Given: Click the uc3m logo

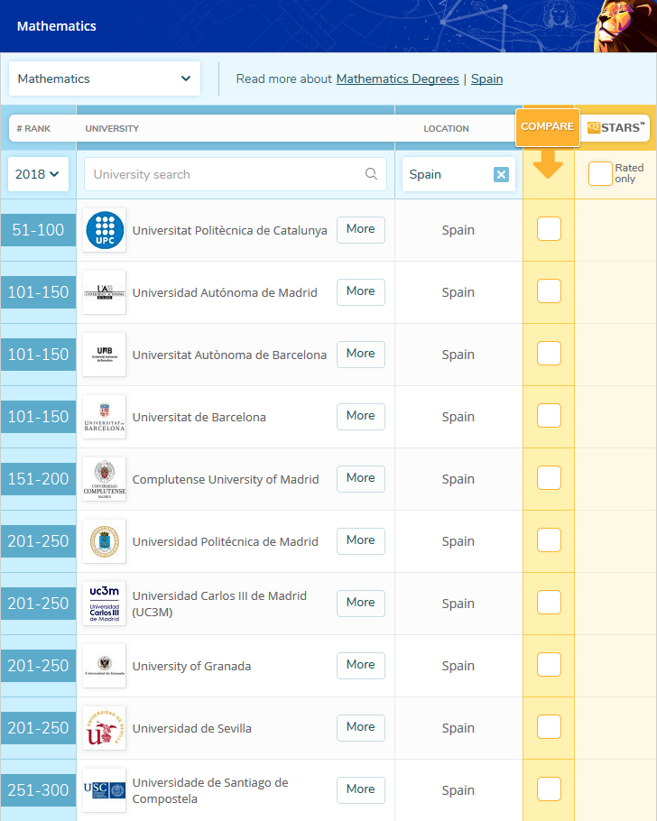Looking at the screenshot, I should pos(105,604).
